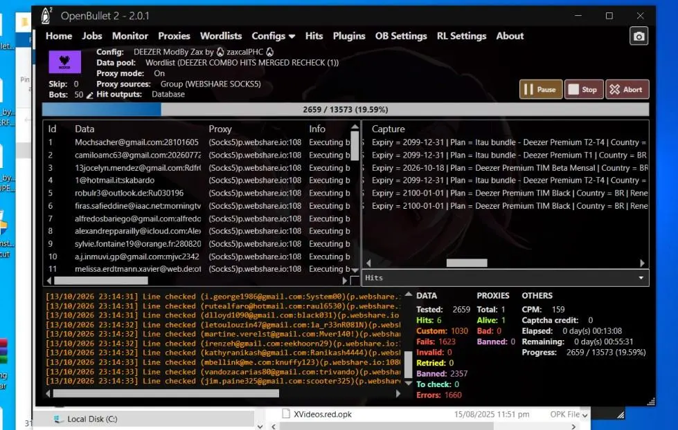Click left arrow of log horizontal scrollbar

tap(48, 394)
